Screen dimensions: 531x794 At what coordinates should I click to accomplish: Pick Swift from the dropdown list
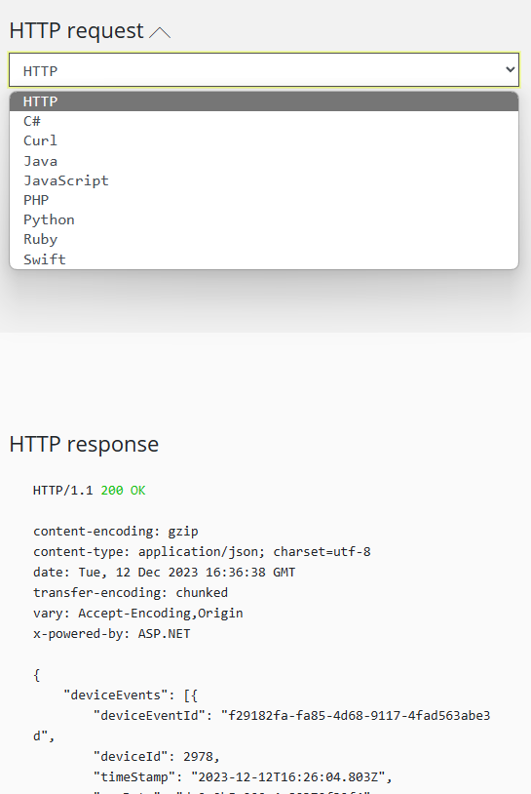coord(264,259)
